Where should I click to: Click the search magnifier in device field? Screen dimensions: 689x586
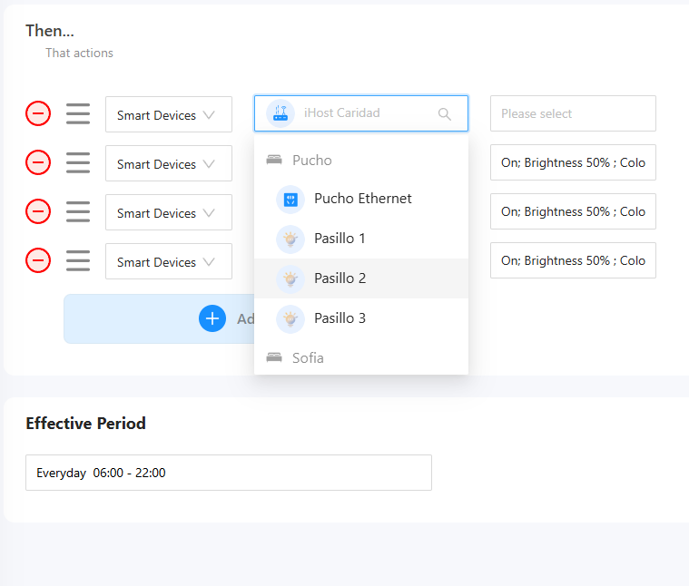coord(444,114)
